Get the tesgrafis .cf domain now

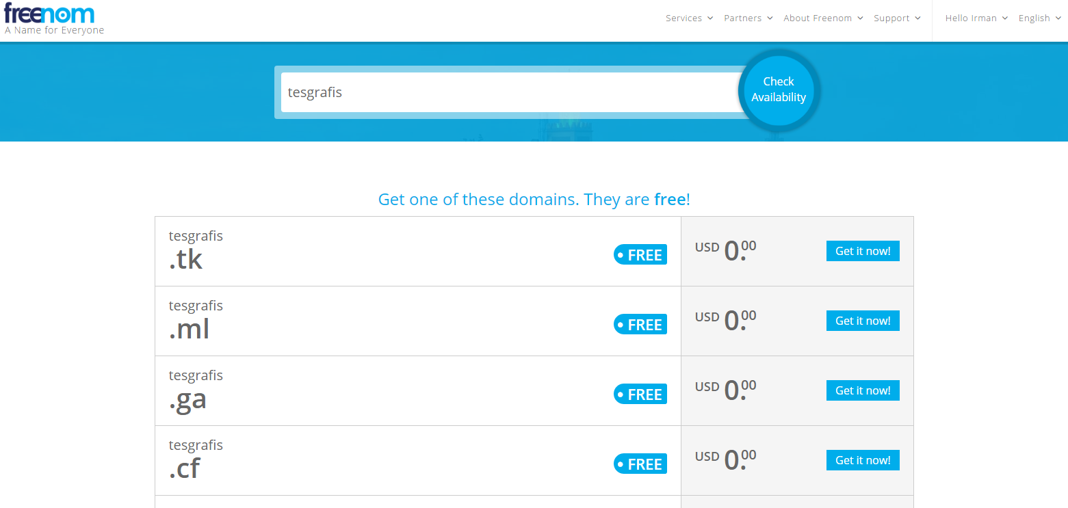863,460
